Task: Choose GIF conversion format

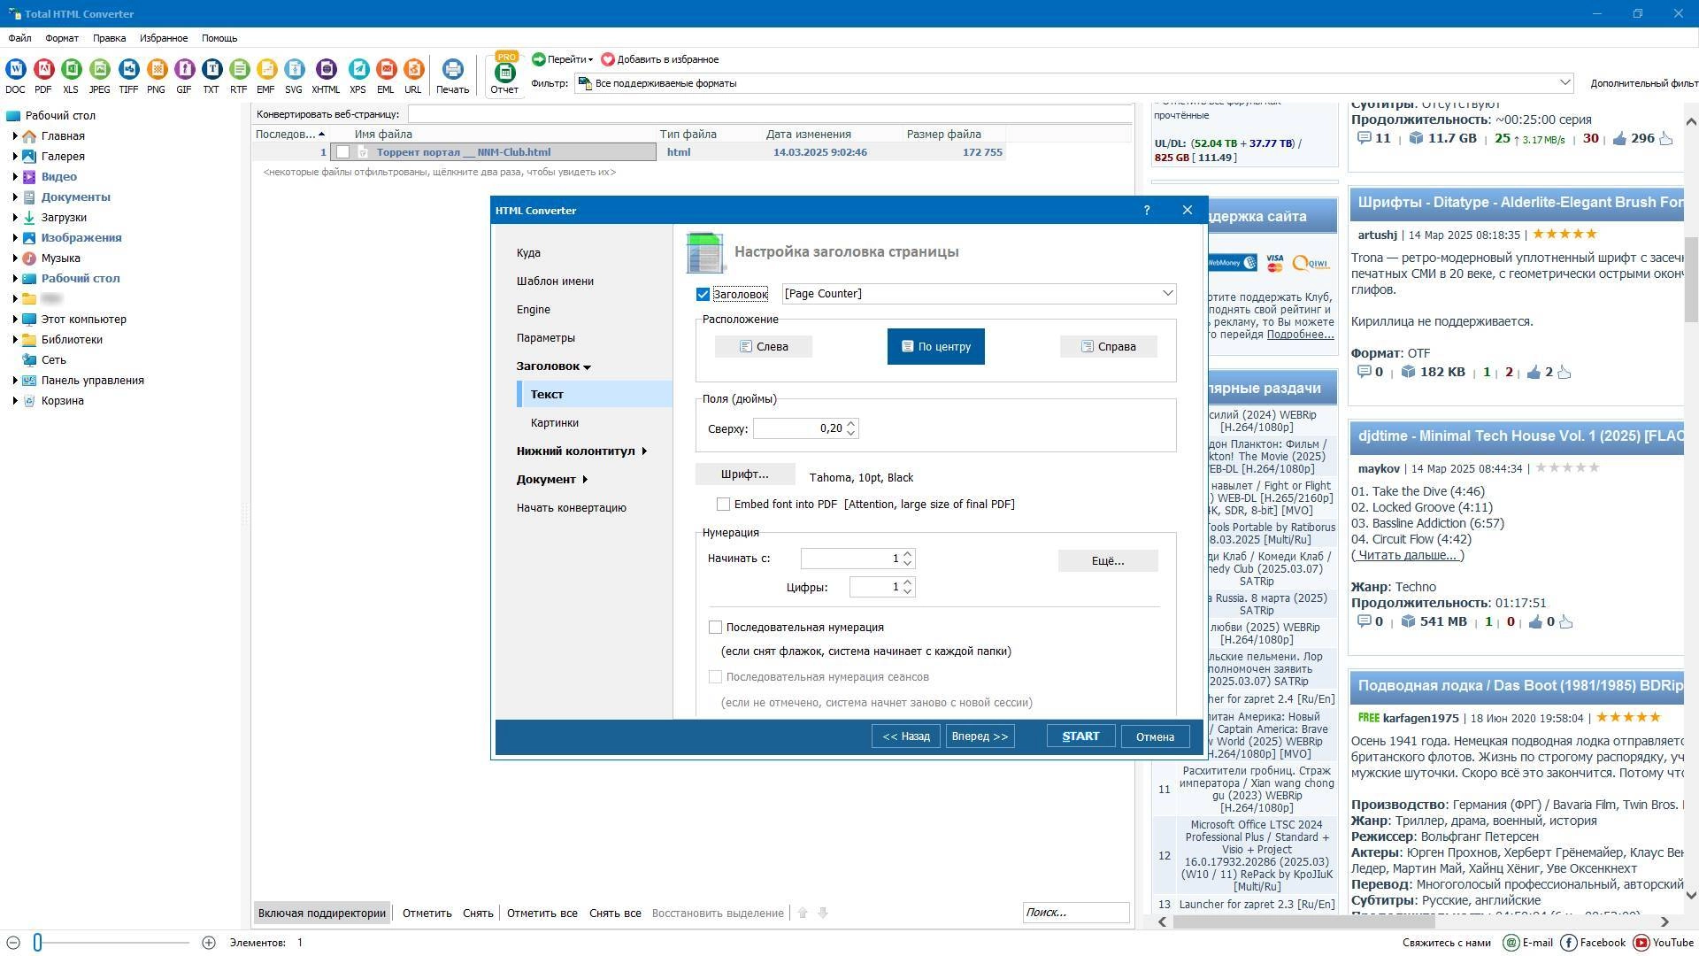Action: point(184,75)
